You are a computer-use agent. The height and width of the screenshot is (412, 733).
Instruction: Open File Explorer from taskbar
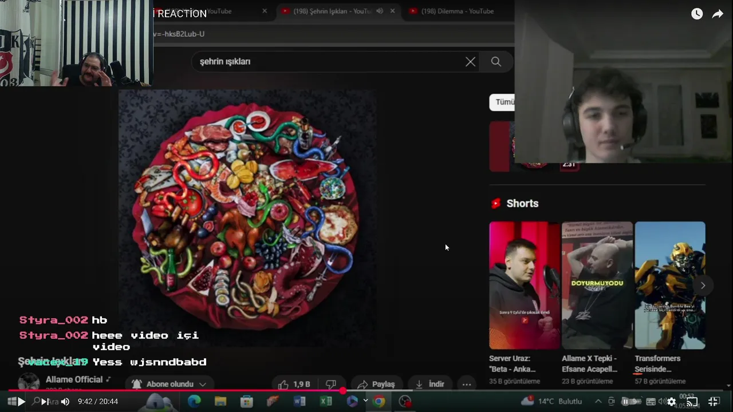coord(220,402)
